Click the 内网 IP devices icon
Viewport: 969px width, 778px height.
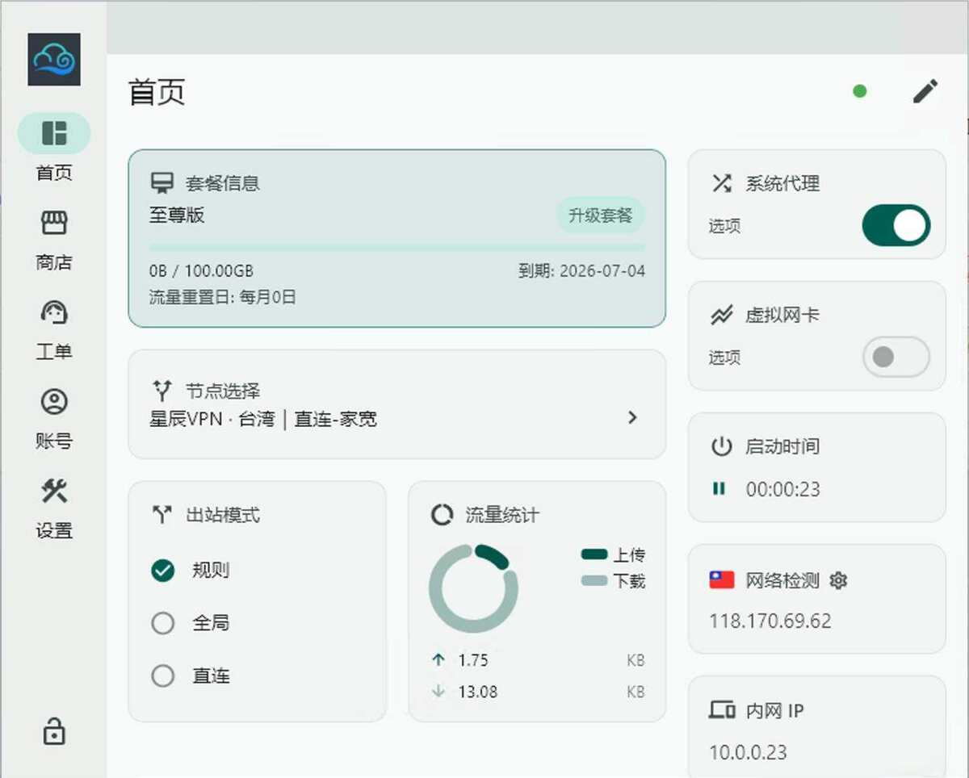[x=722, y=710]
